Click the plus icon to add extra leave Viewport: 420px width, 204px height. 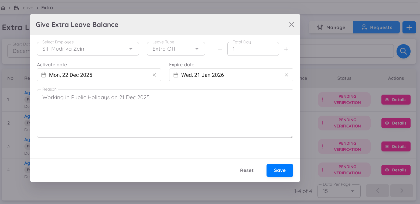coord(409,27)
